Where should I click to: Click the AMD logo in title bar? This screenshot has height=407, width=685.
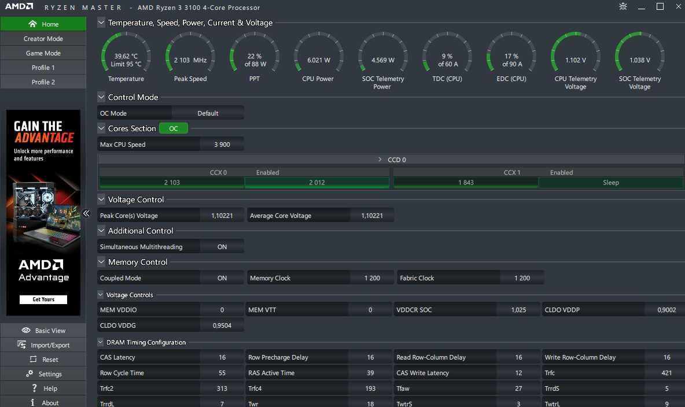point(19,6)
